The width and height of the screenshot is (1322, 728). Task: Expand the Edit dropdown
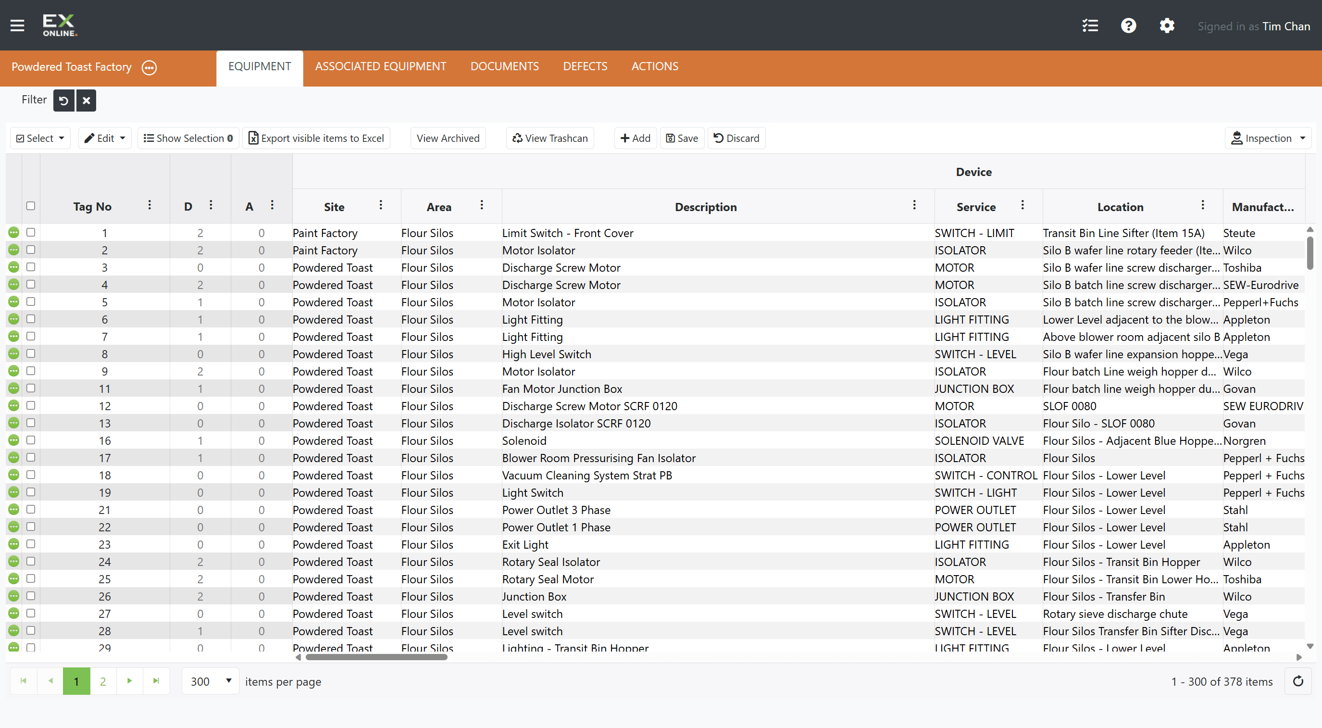pyautogui.click(x=105, y=138)
